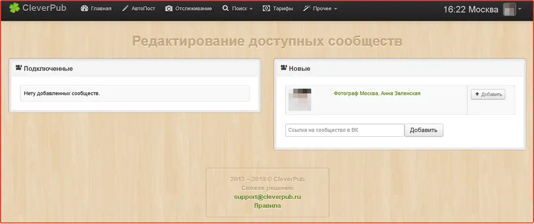Open the Фотограф Москва, Анна Зеленская link

click(377, 93)
